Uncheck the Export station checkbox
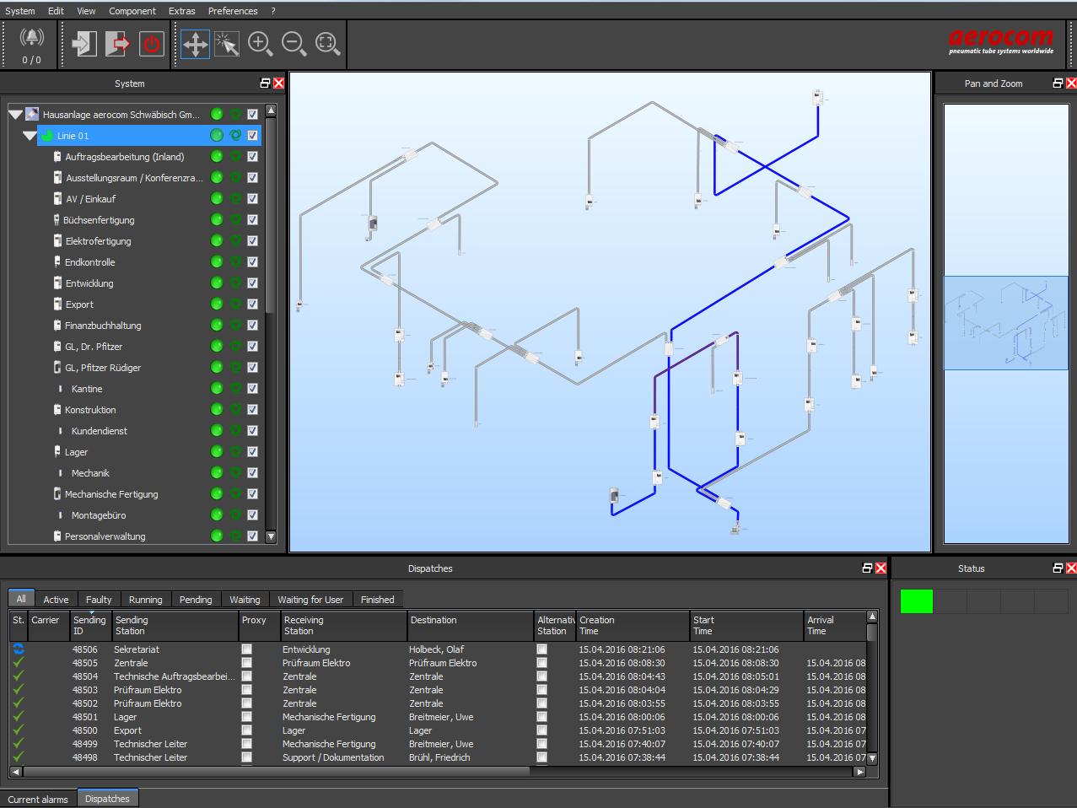Image resolution: width=1077 pixels, height=808 pixels. (x=252, y=304)
